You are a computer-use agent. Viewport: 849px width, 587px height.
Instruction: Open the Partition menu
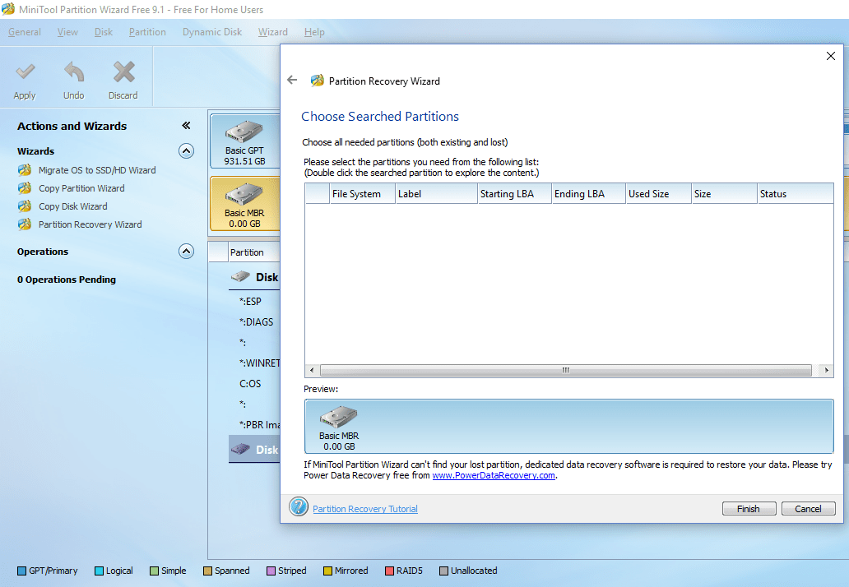147,32
